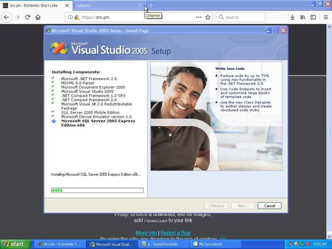Image resolution: width=332 pixels, height=249 pixels.
Task: Restore down the Firefox browser window
Action: [320, 4]
